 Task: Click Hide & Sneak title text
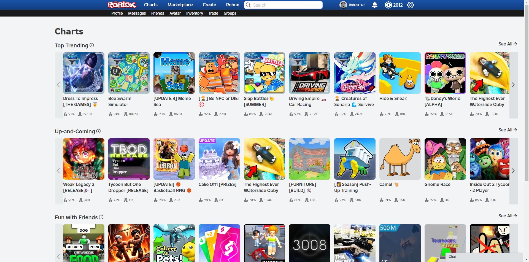[393, 98]
